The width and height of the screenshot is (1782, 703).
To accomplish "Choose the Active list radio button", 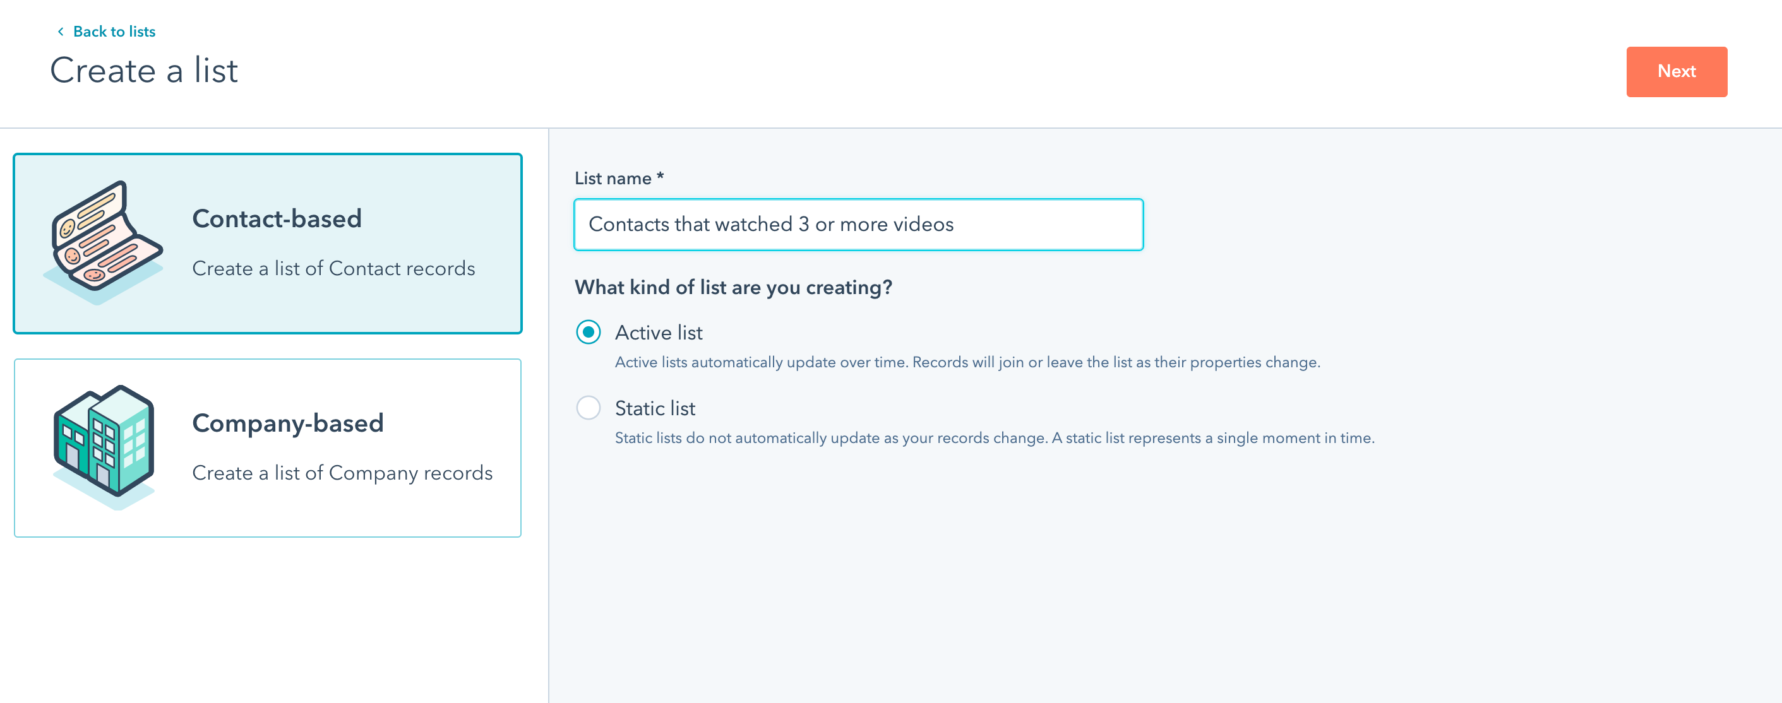I will click(588, 333).
